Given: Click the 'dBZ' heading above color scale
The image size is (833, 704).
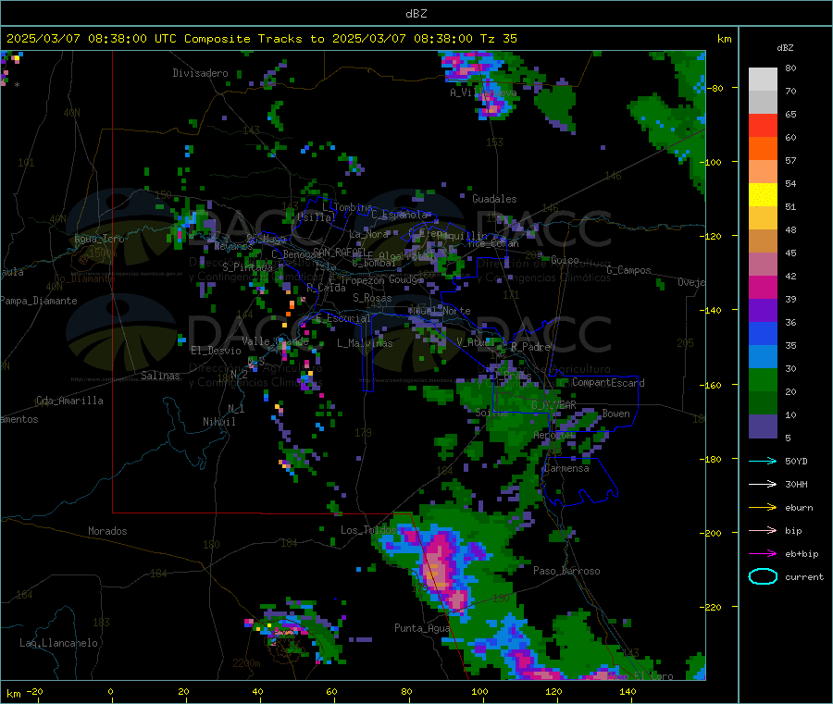Looking at the screenshot, I should click(785, 48).
